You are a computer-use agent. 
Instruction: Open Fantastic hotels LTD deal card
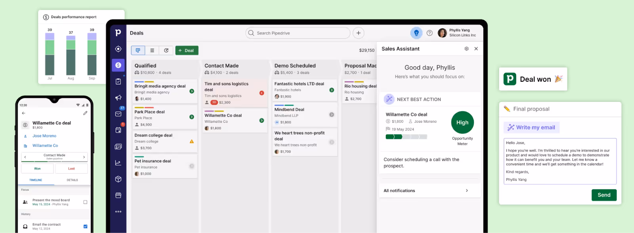305,90
